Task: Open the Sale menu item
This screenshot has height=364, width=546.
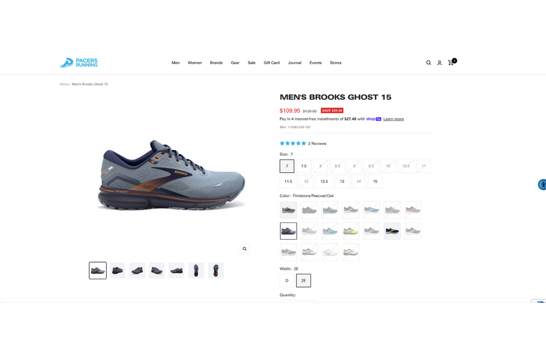Action: click(x=252, y=63)
